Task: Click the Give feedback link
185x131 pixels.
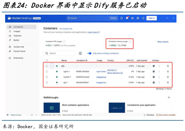Action: pyautogui.click(x=66, y=29)
